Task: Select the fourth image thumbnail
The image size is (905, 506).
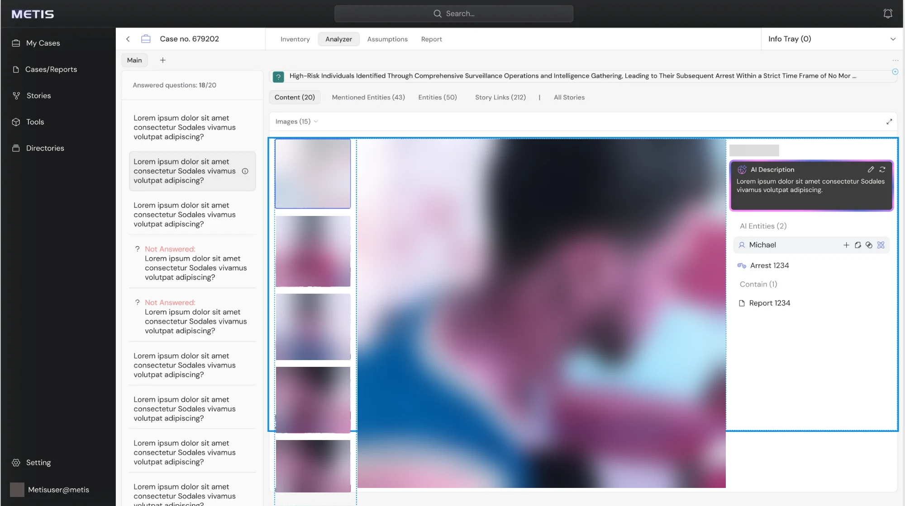Action: [x=313, y=399]
